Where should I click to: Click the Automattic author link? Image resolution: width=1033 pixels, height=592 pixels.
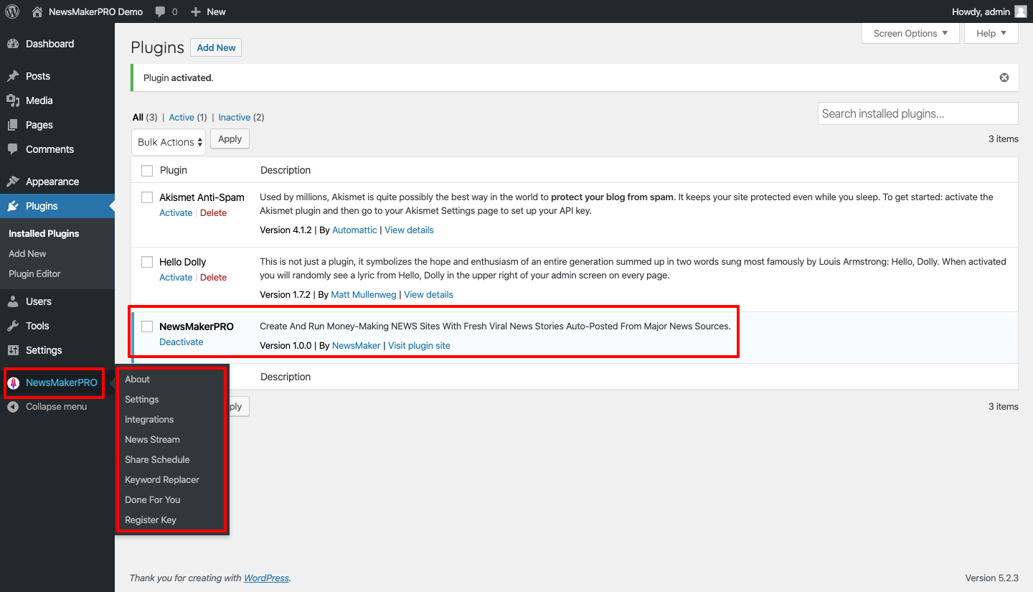point(354,230)
